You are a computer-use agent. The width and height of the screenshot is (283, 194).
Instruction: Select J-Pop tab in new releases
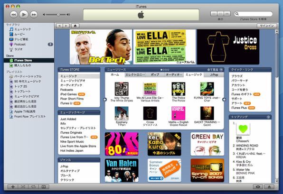click(214, 74)
